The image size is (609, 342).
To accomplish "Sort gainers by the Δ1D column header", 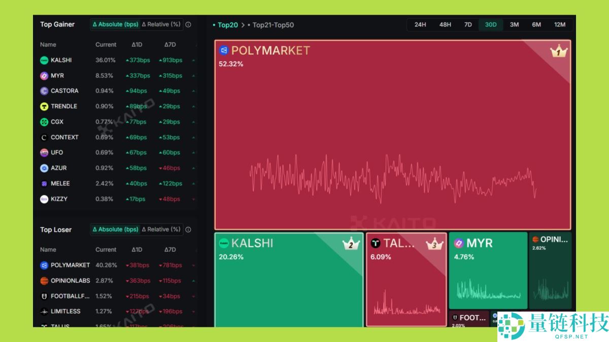I will 137,45.
